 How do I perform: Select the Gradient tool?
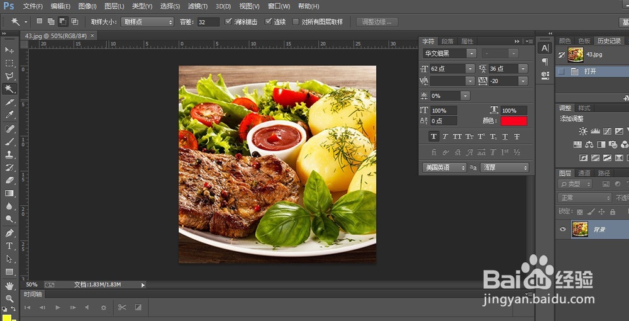pos(9,193)
